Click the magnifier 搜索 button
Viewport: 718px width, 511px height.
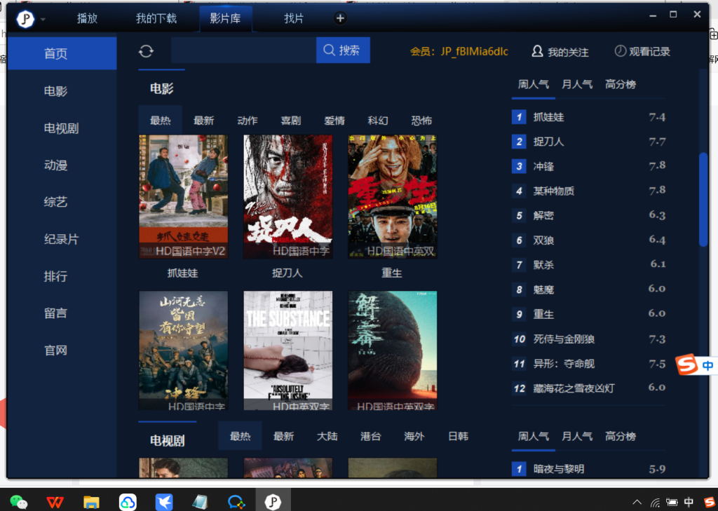coord(343,50)
